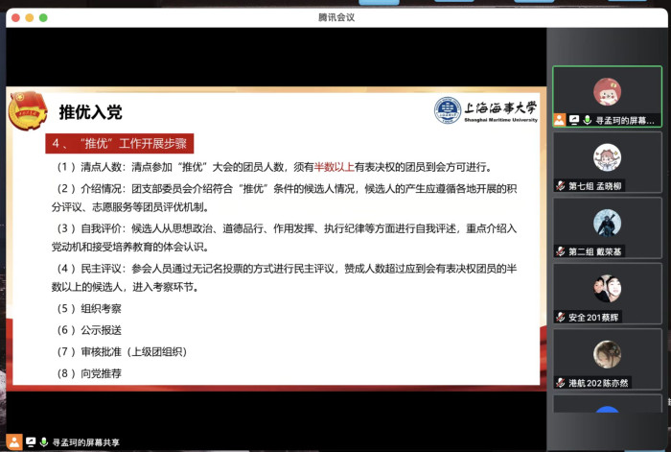Viewport: 671px width, 452px height.
Task: Click the Youth League emblem on the slide
Action: pyautogui.click(x=28, y=111)
